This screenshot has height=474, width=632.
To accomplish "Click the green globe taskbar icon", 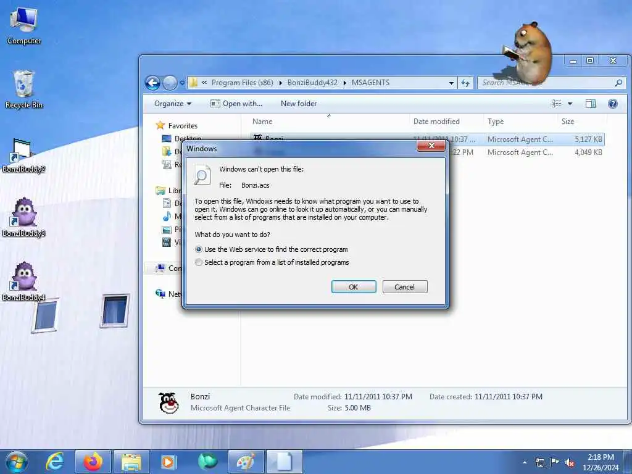I will 207,462.
